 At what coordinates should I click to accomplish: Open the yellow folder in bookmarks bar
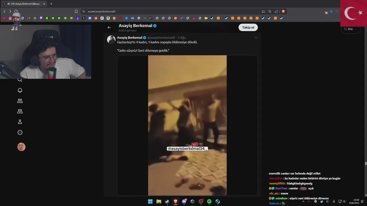pyautogui.click(x=206, y=18)
